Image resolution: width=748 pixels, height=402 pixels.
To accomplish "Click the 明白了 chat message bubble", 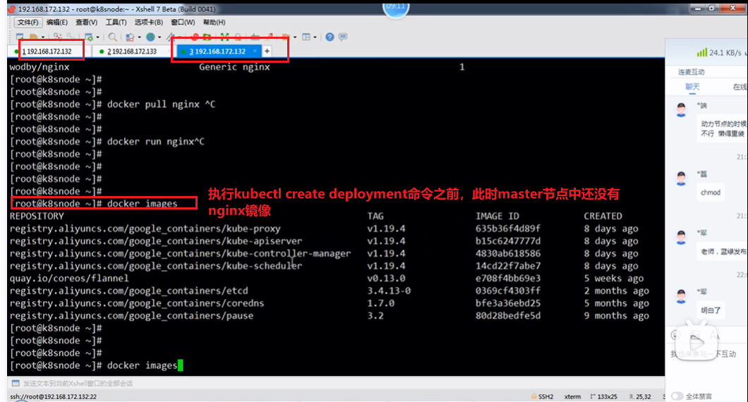I will (x=711, y=310).
